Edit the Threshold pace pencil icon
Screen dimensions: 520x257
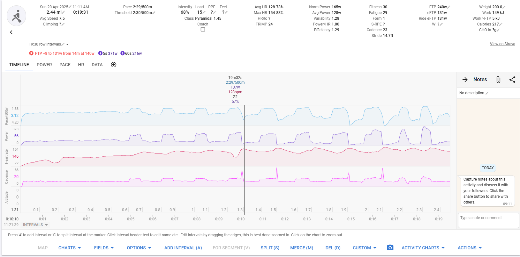(x=154, y=13)
